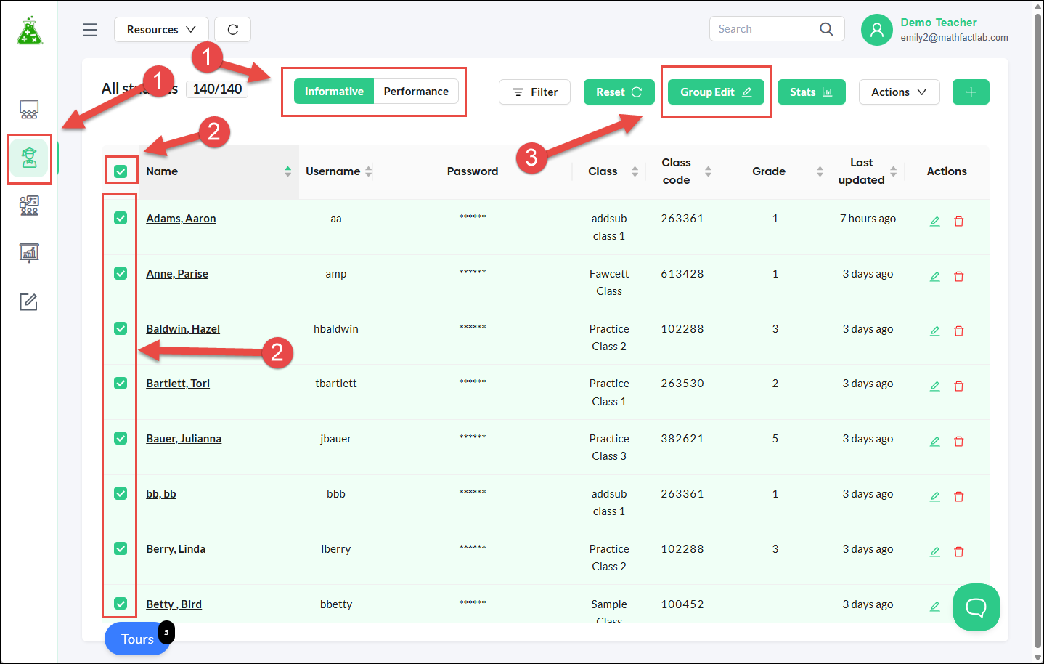The image size is (1044, 664).
Task: Expand the Actions dropdown menu
Action: pos(899,92)
